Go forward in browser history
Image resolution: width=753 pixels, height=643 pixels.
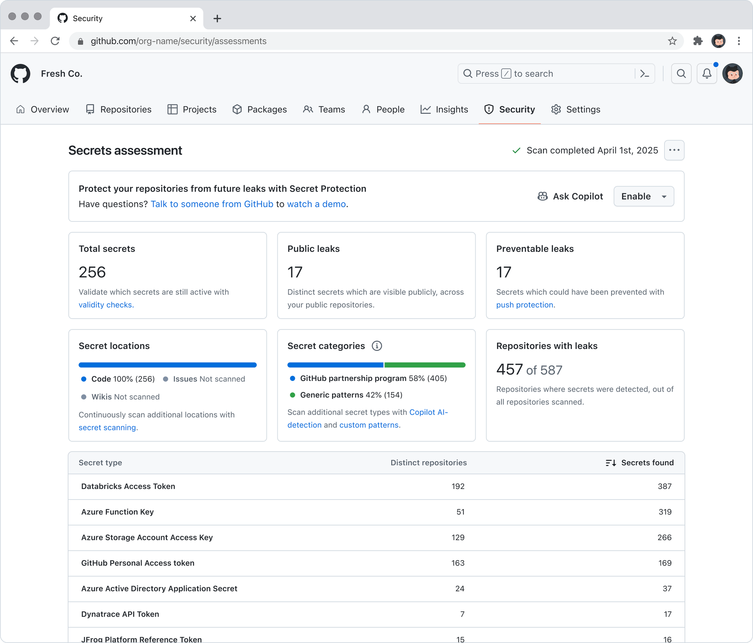(x=35, y=41)
